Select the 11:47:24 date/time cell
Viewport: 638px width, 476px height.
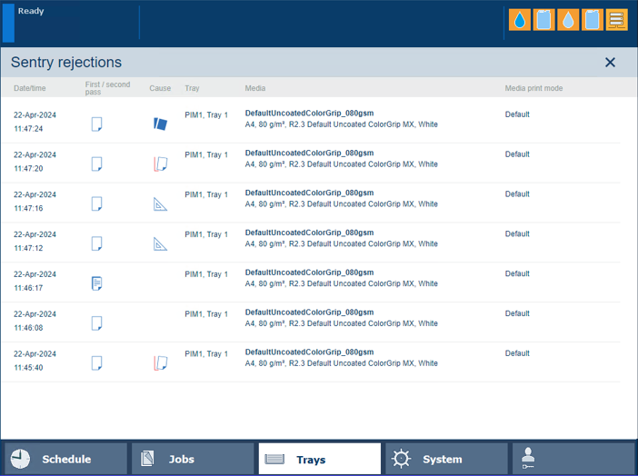point(35,122)
